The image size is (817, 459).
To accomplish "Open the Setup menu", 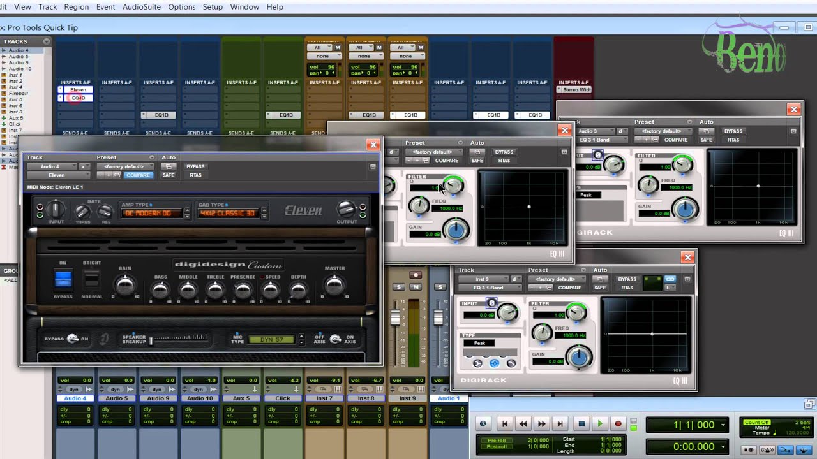I will point(213,7).
